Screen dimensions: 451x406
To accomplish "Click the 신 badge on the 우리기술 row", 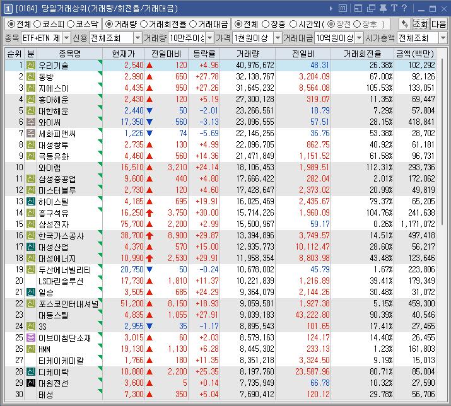I will [x=31, y=66].
